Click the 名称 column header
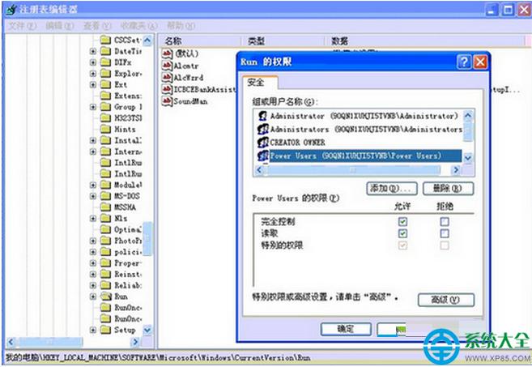The width and height of the screenshot is (532, 367). [200, 41]
